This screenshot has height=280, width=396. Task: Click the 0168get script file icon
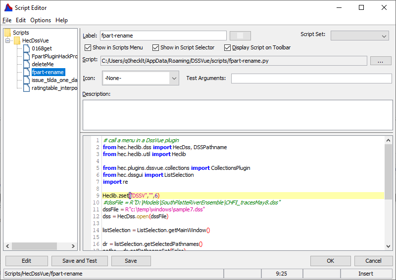pyautogui.click(x=26, y=48)
